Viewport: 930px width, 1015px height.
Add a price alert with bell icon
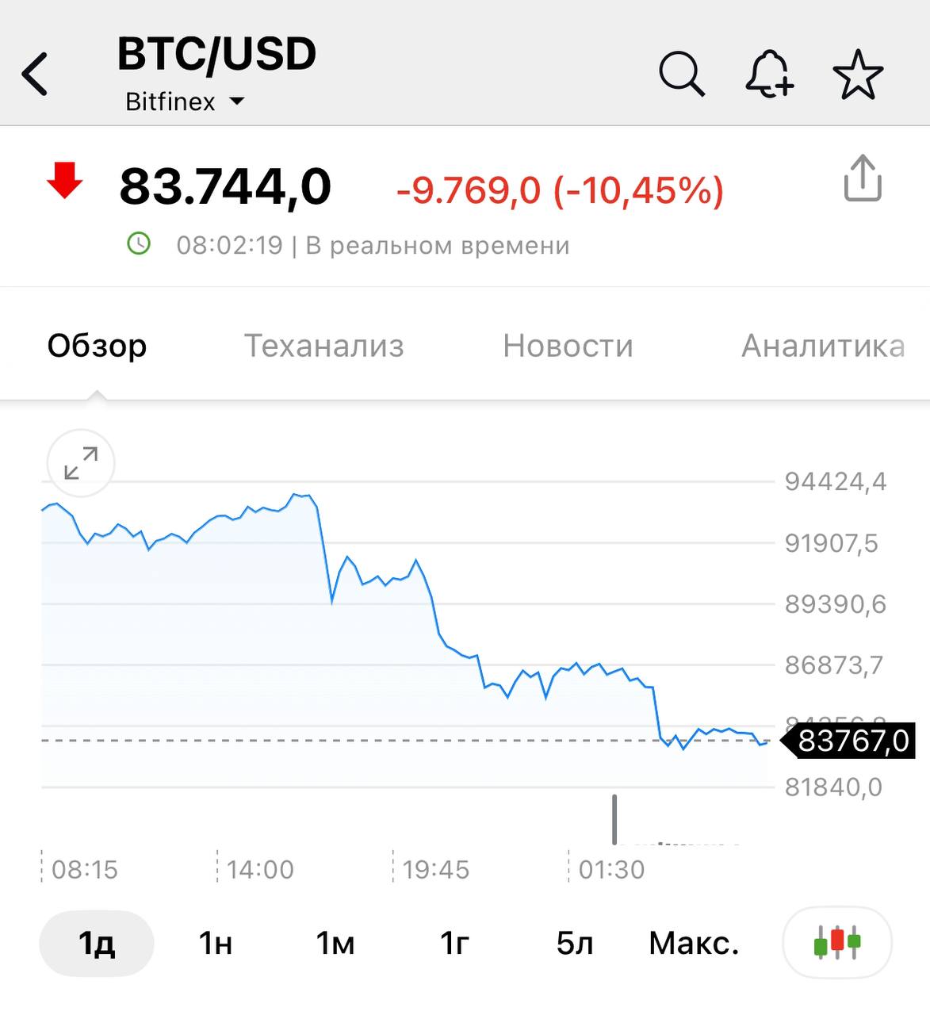[769, 75]
